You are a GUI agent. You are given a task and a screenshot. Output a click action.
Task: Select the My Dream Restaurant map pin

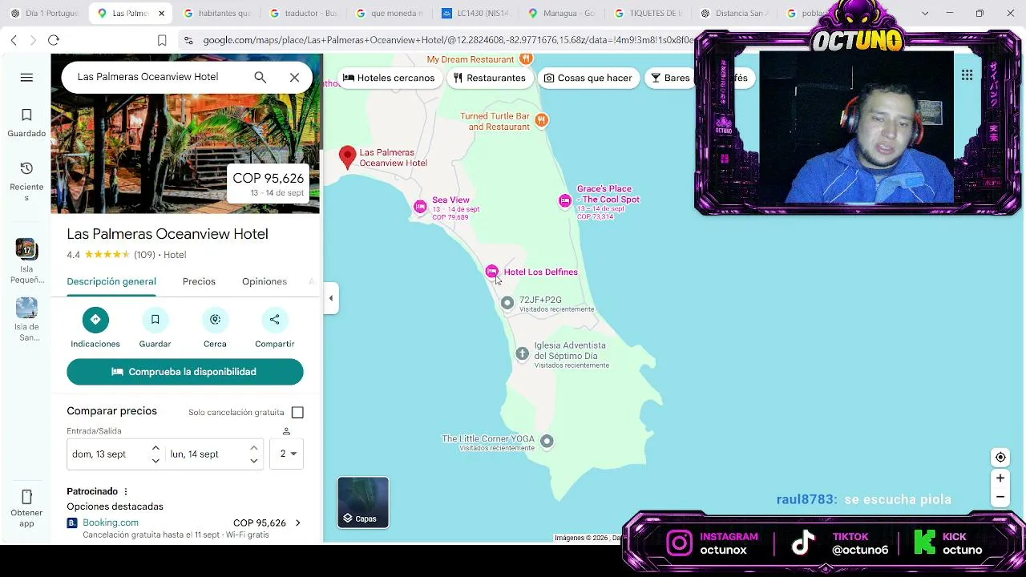[526, 59]
